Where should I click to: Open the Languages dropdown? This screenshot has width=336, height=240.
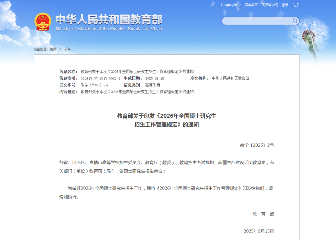coord(228,5)
